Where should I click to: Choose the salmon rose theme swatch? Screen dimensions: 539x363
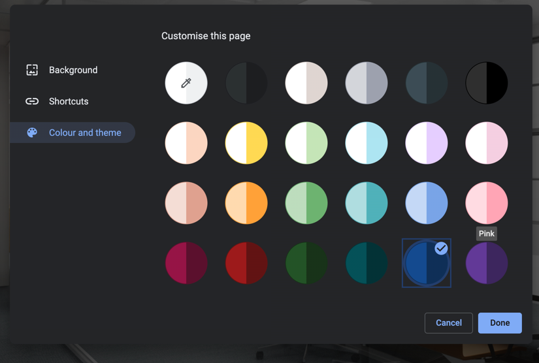tap(186, 203)
